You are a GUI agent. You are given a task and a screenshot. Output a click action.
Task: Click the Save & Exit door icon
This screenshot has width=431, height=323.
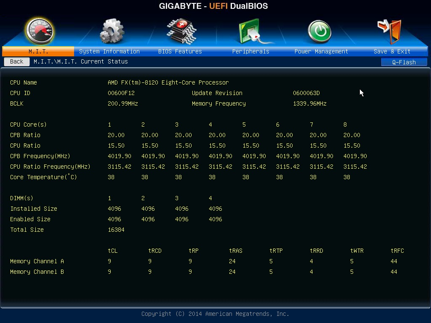(x=389, y=32)
